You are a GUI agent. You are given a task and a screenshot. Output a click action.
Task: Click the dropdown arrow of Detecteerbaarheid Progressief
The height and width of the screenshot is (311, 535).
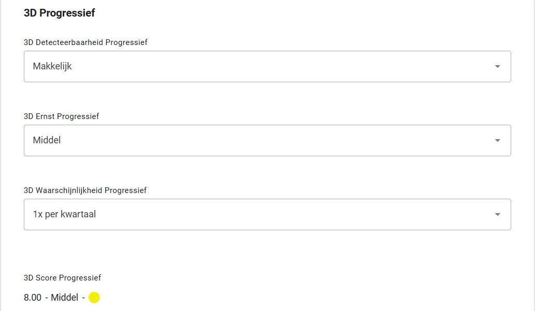[498, 67]
